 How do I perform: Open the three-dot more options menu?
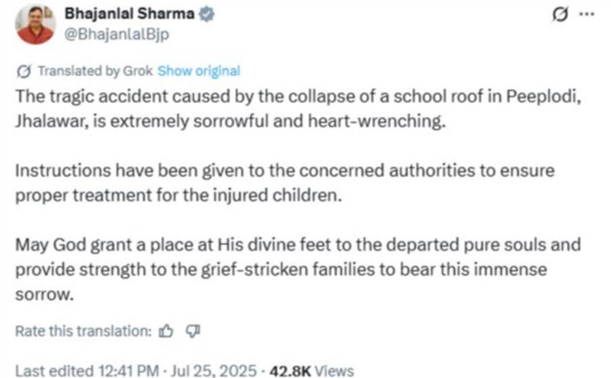click(587, 14)
